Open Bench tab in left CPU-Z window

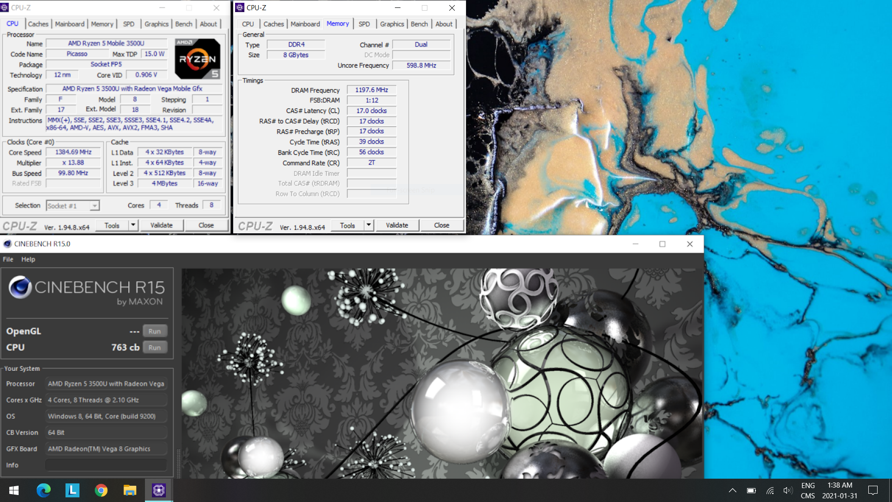click(184, 24)
